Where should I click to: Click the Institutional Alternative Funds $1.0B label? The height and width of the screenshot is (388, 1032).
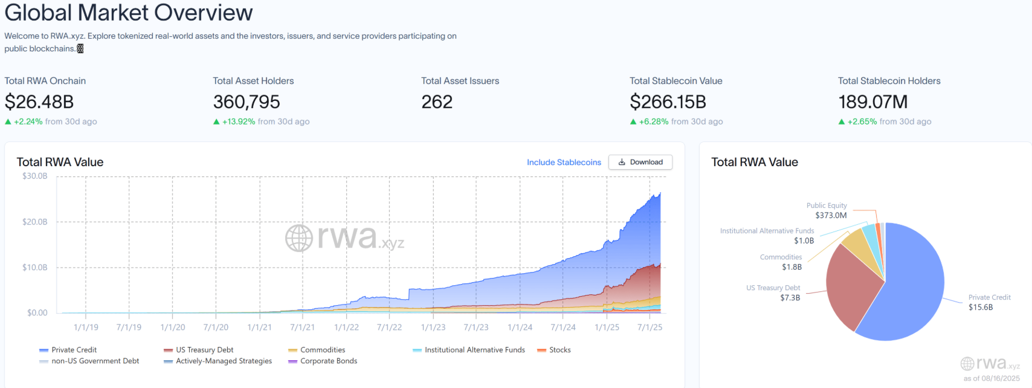tap(767, 236)
